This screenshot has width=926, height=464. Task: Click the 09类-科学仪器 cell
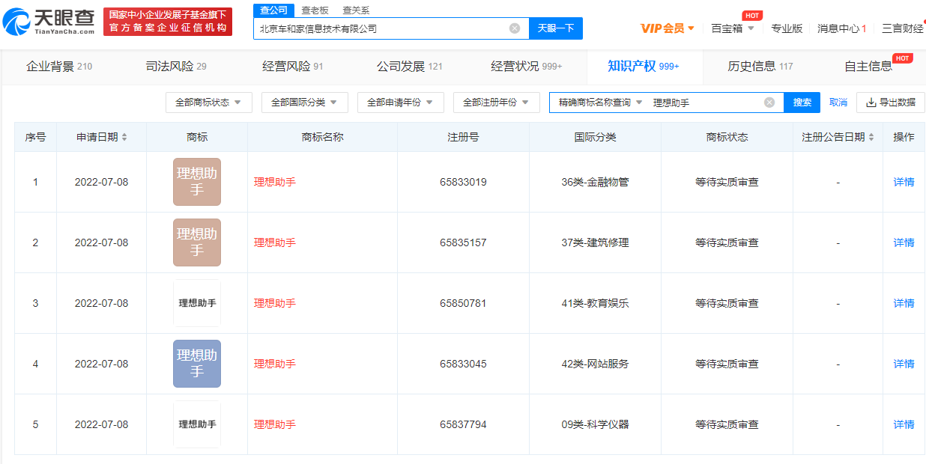(x=595, y=424)
